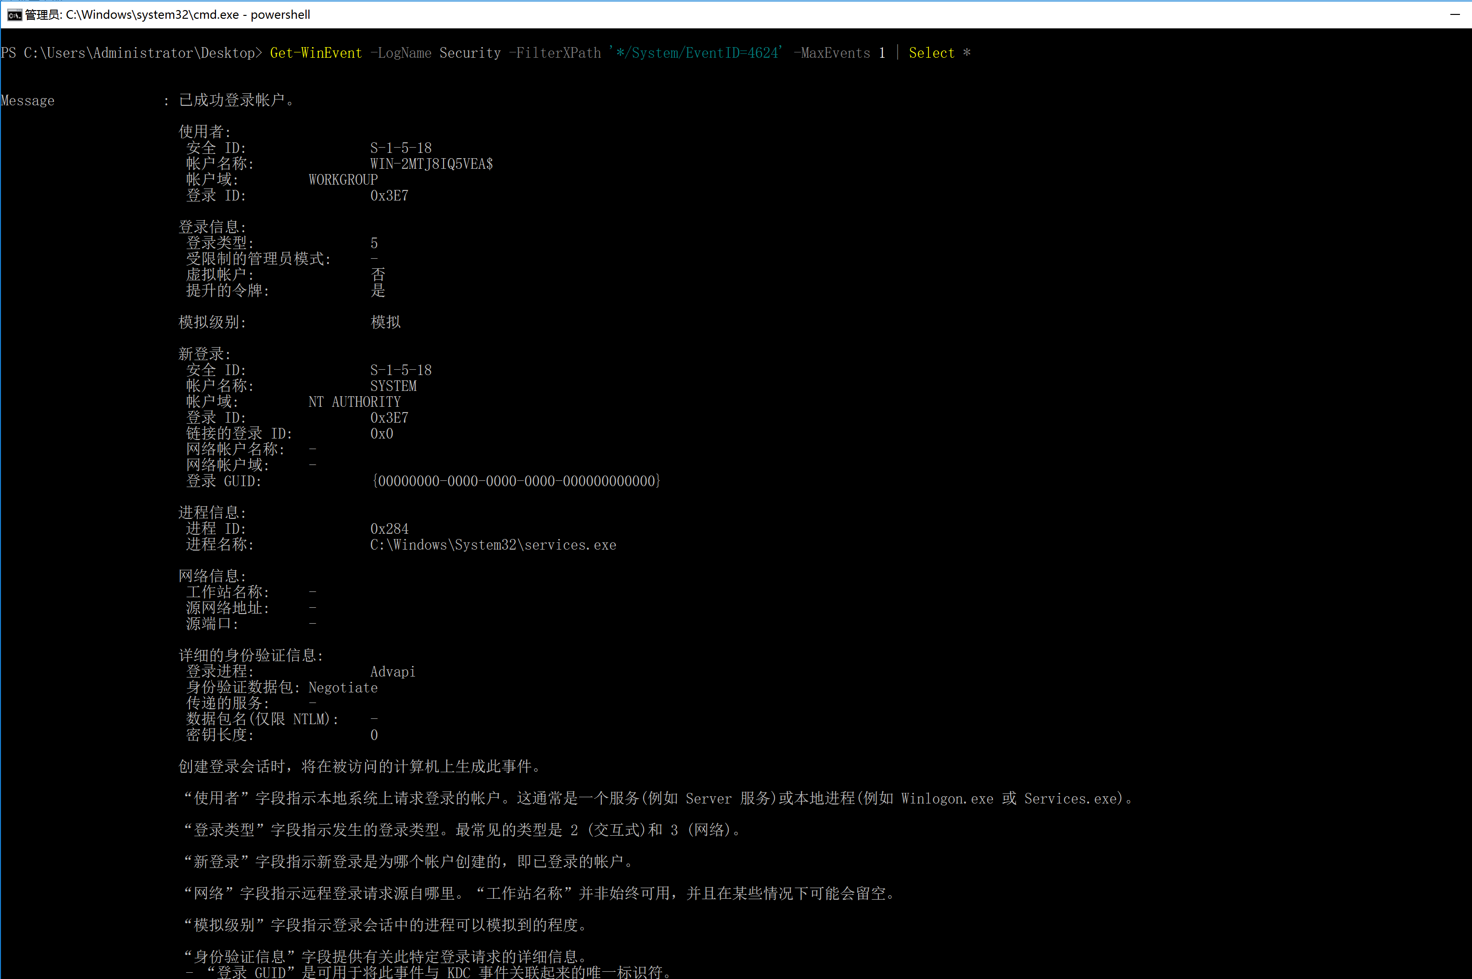Click the window title text powershell
Image resolution: width=1472 pixels, height=979 pixels.
(x=280, y=14)
